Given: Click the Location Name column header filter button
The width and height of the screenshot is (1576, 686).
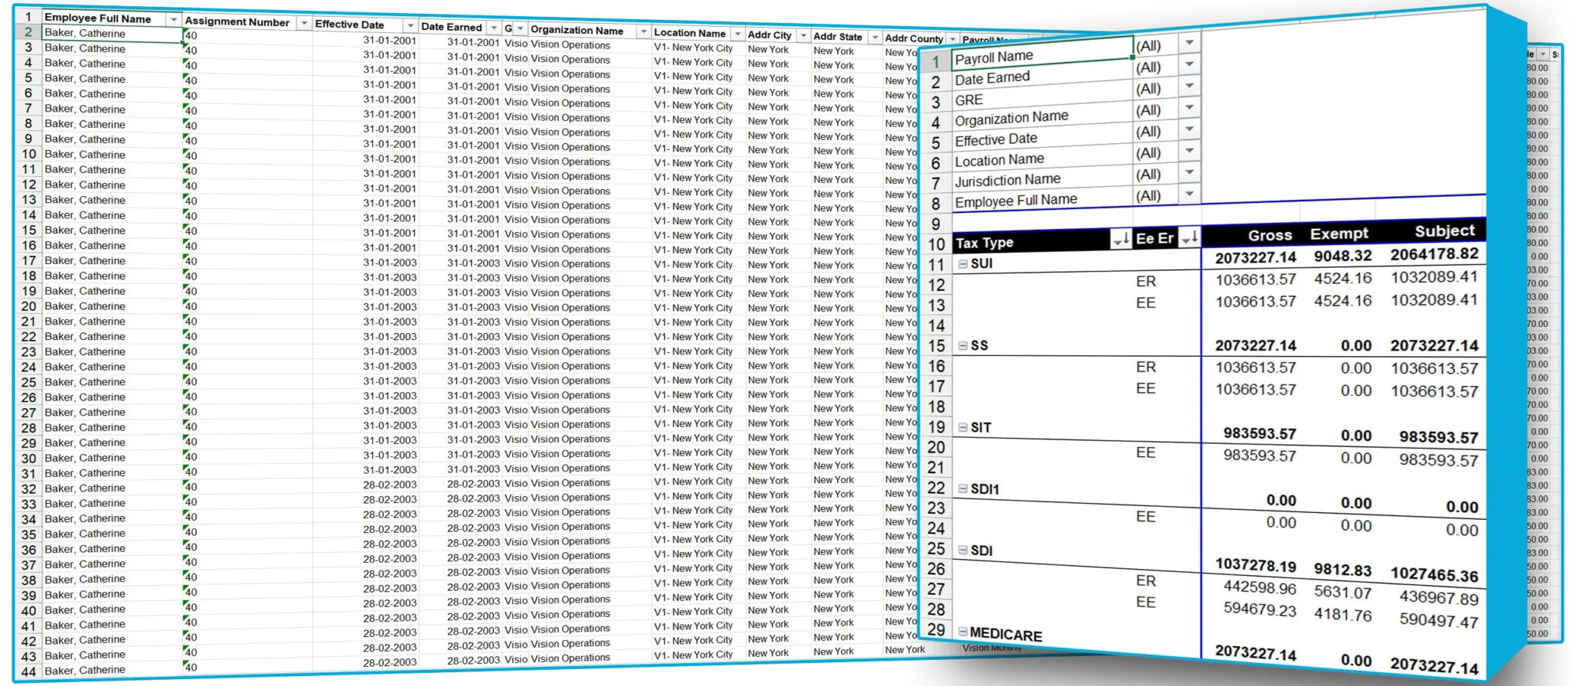Looking at the screenshot, I should (737, 34).
